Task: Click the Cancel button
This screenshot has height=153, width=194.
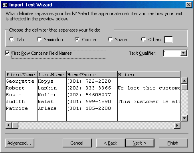Action: tap(77, 143)
